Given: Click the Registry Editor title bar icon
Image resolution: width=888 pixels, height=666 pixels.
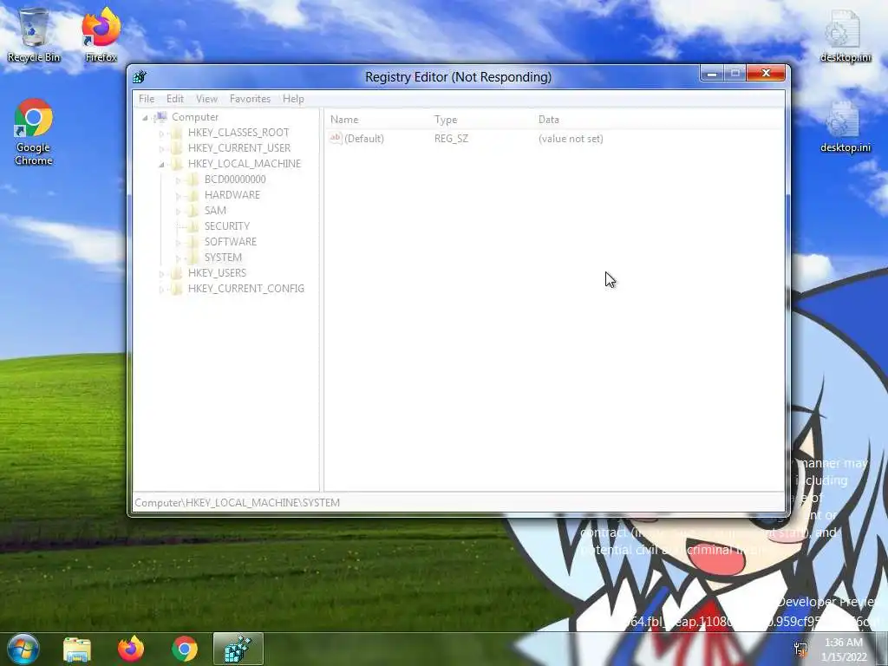Looking at the screenshot, I should coord(140,76).
